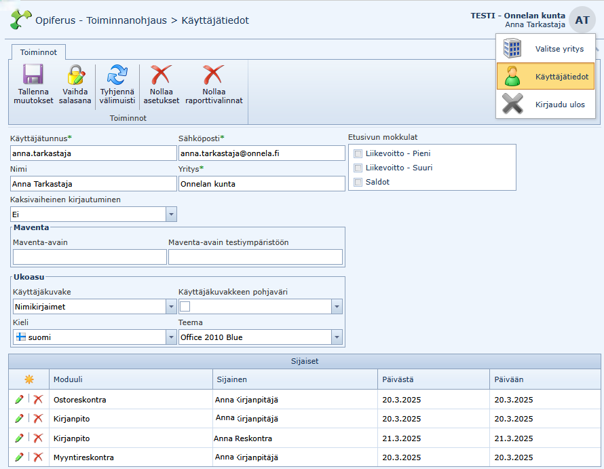Screen dimensions: 604x469
Task: Open the AT user avatar
Action: (x=582, y=20)
